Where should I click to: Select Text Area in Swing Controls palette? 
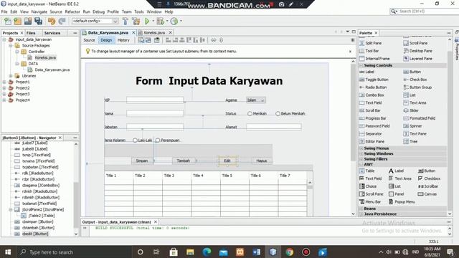click(415, 102)
